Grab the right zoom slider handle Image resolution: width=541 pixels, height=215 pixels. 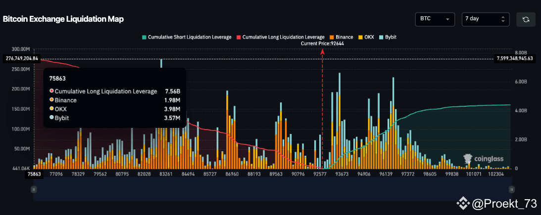(x=512, y=189)
